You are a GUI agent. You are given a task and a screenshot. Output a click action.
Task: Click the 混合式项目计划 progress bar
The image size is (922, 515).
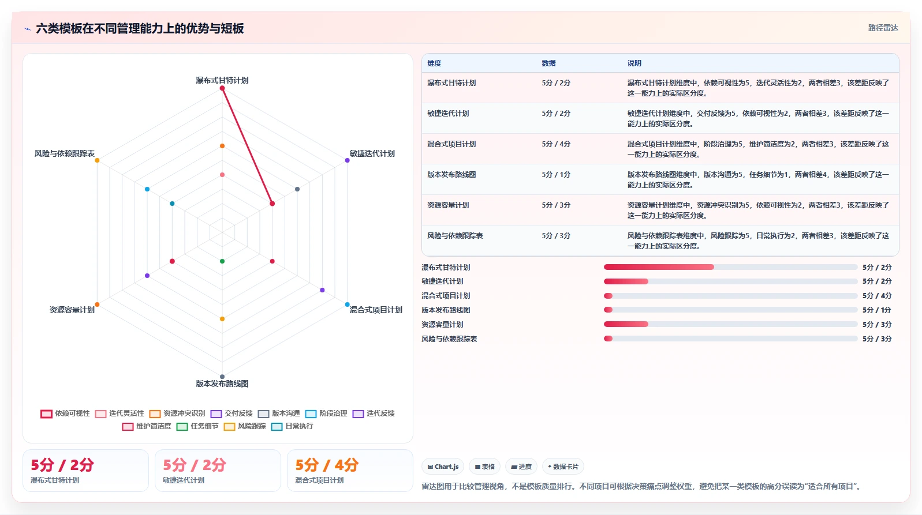point(730,296)
